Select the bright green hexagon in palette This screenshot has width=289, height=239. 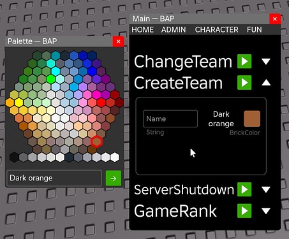[51, 79]
